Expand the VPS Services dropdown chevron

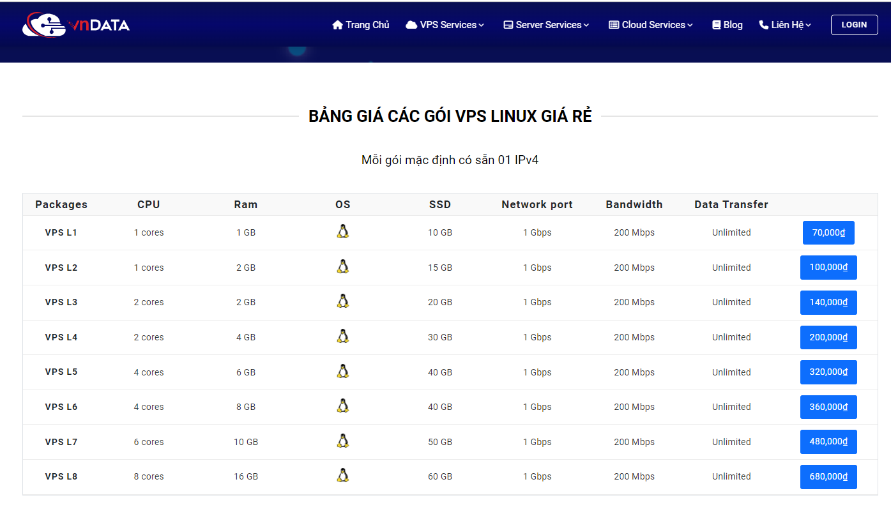click(x=482, y=26)
